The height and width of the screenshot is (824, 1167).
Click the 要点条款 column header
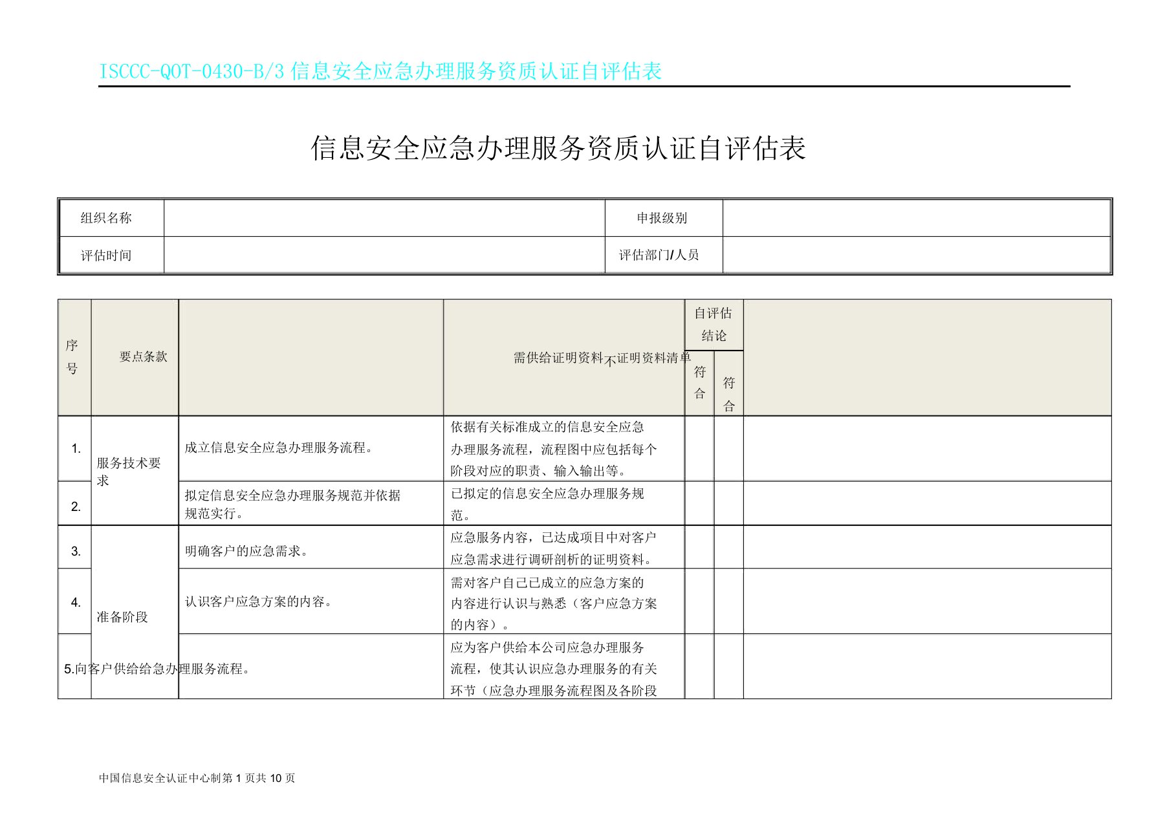tap(135, 357)
